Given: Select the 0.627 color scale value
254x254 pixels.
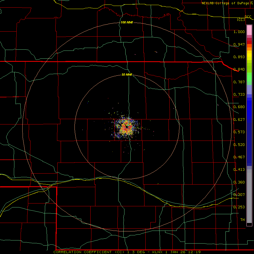Looking at the screenshot, I should (239, 120).
